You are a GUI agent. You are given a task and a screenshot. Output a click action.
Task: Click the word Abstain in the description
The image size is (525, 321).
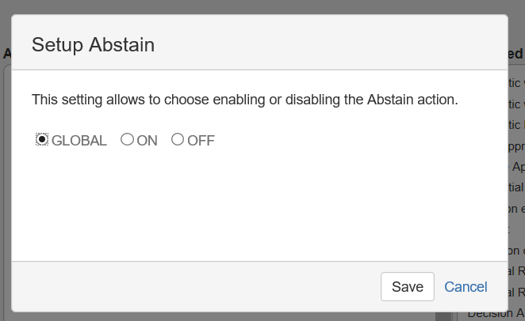pyautogui.click(x=391, y=100)
